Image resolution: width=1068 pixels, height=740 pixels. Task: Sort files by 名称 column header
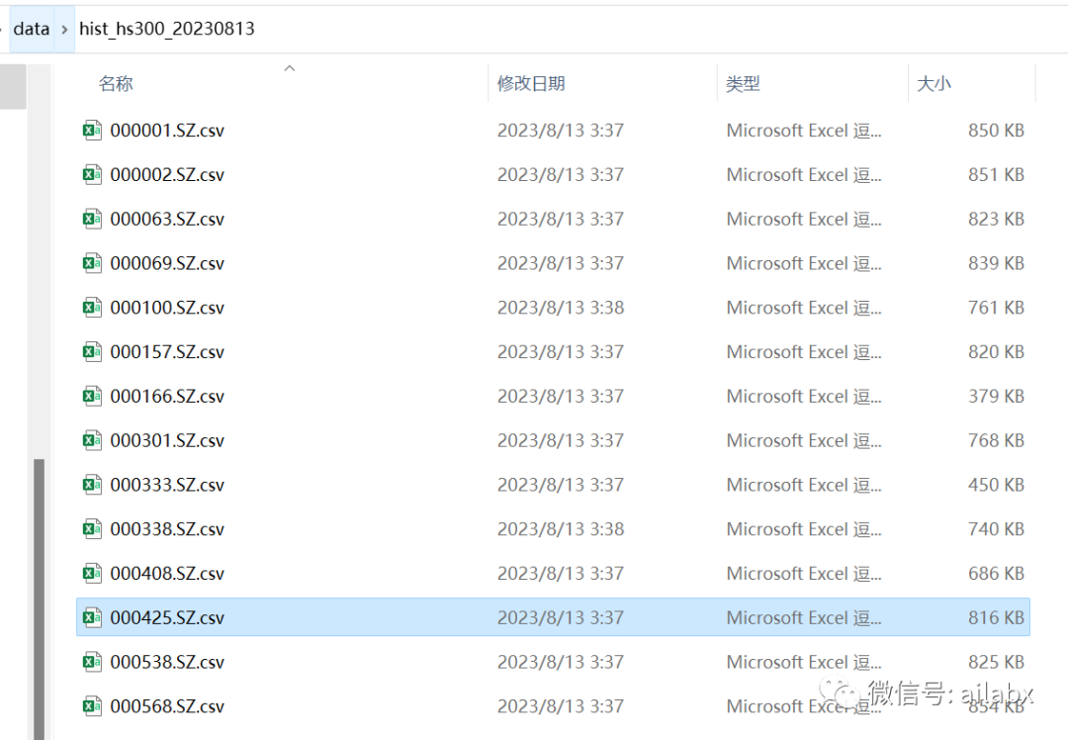tap(116, 84)
